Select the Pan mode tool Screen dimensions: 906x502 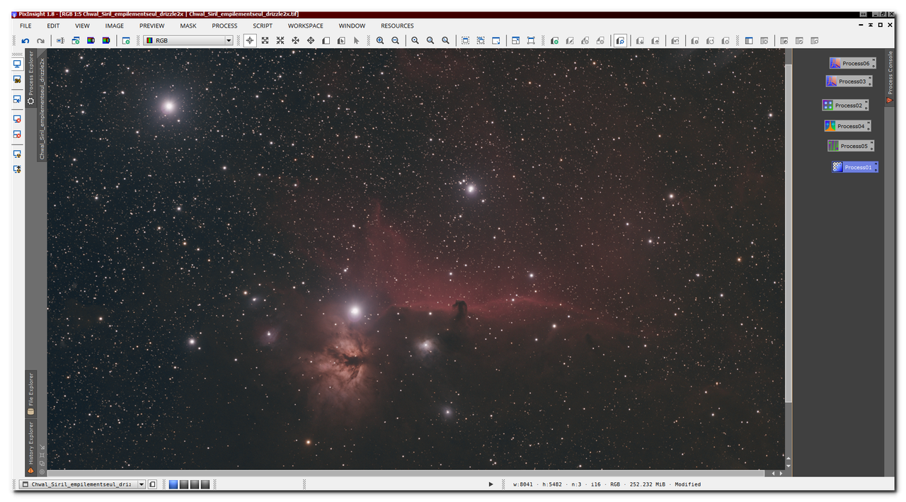pos(311,40)
